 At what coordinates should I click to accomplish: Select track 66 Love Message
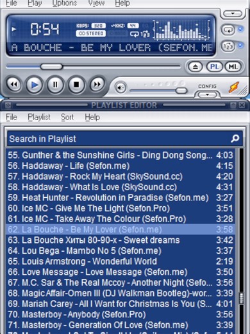(121, 272)
